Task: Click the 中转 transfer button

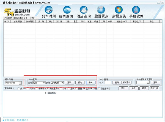Action: pyautogui.click(x=90, y=83)
